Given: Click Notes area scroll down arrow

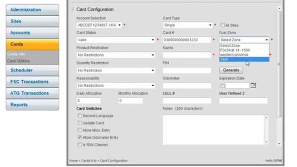Looking at the screenshot, I should click(266, 142).
